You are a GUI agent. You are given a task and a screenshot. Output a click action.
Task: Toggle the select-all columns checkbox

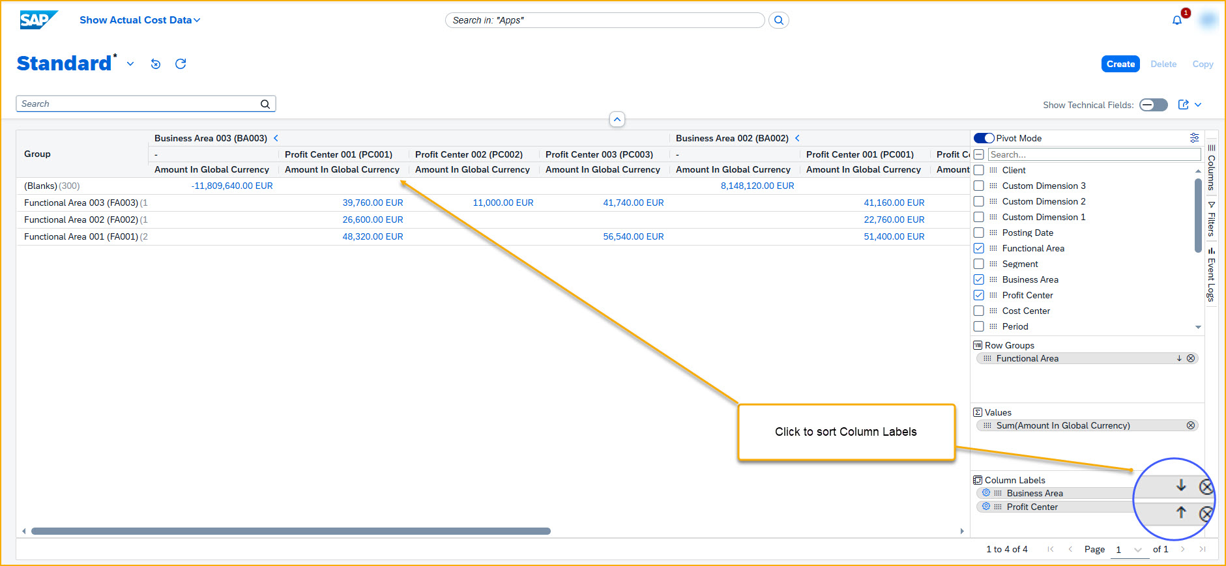(x=979, y=154)
